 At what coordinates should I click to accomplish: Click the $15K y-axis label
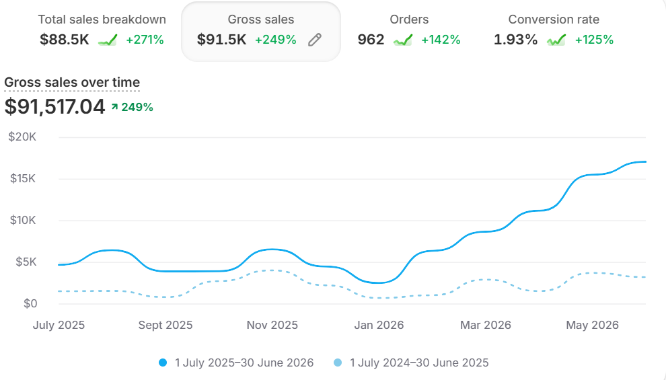[23, 178]
